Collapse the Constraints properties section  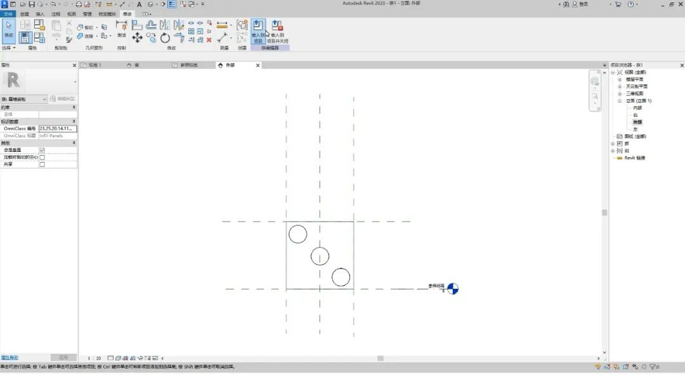pyautogui.click(x=74, y=107)
